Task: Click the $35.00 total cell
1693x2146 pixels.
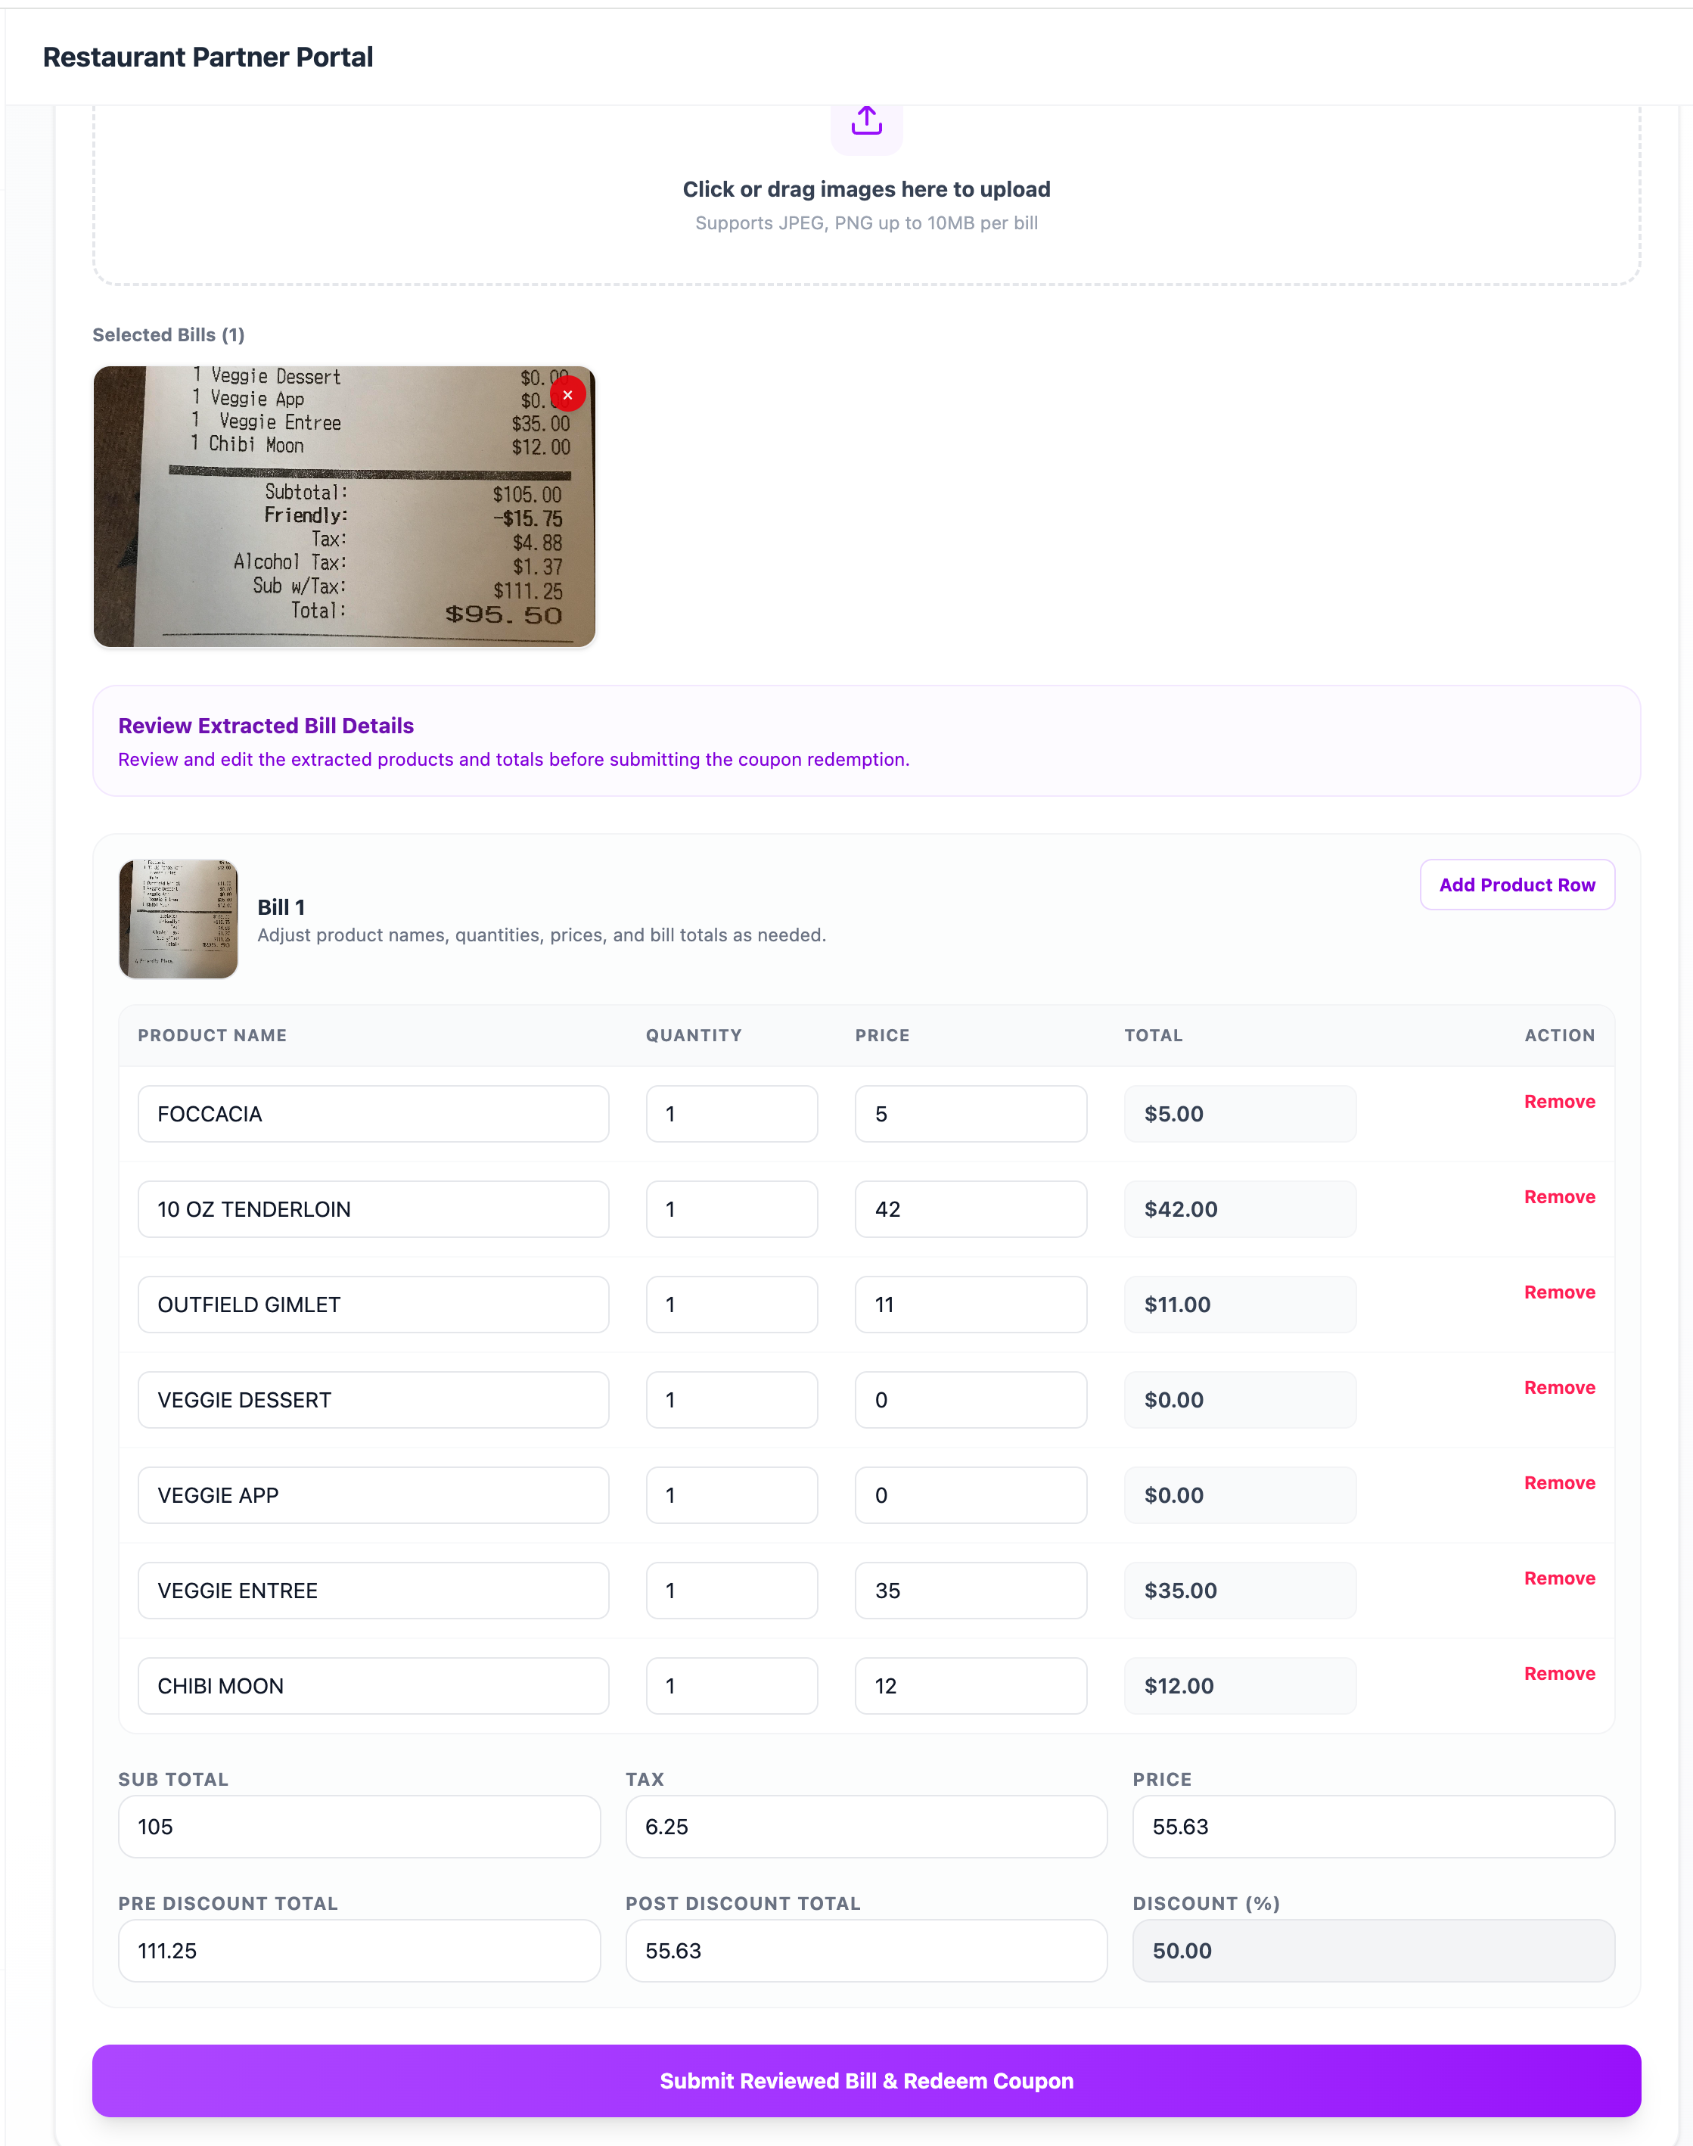Action: click(x=1239, y=1590)
